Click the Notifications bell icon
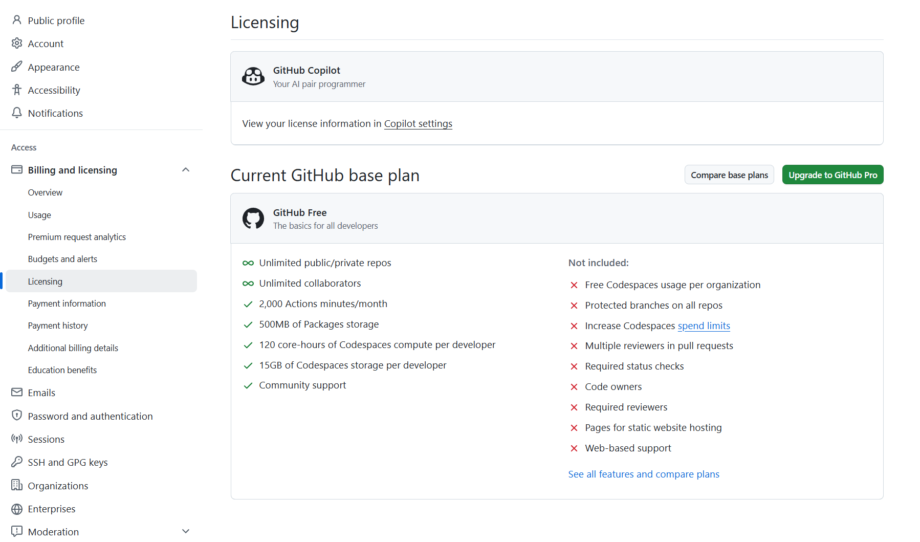920x542 pixels. (17, 113)
